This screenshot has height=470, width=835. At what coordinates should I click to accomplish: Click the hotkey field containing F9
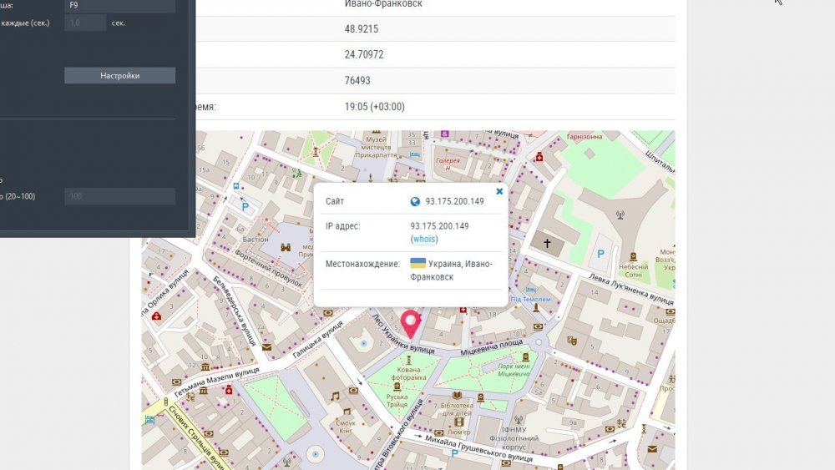pyautogui.click(x=119, y=6)
